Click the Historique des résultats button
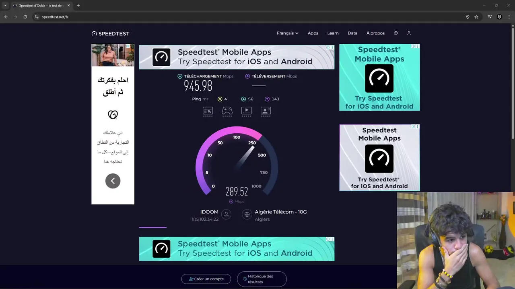The height and width of the screenshot is (289, 515). click(x=262, y=279)
